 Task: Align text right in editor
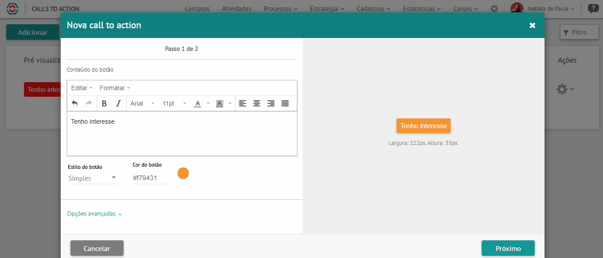(x=271, y=103)
